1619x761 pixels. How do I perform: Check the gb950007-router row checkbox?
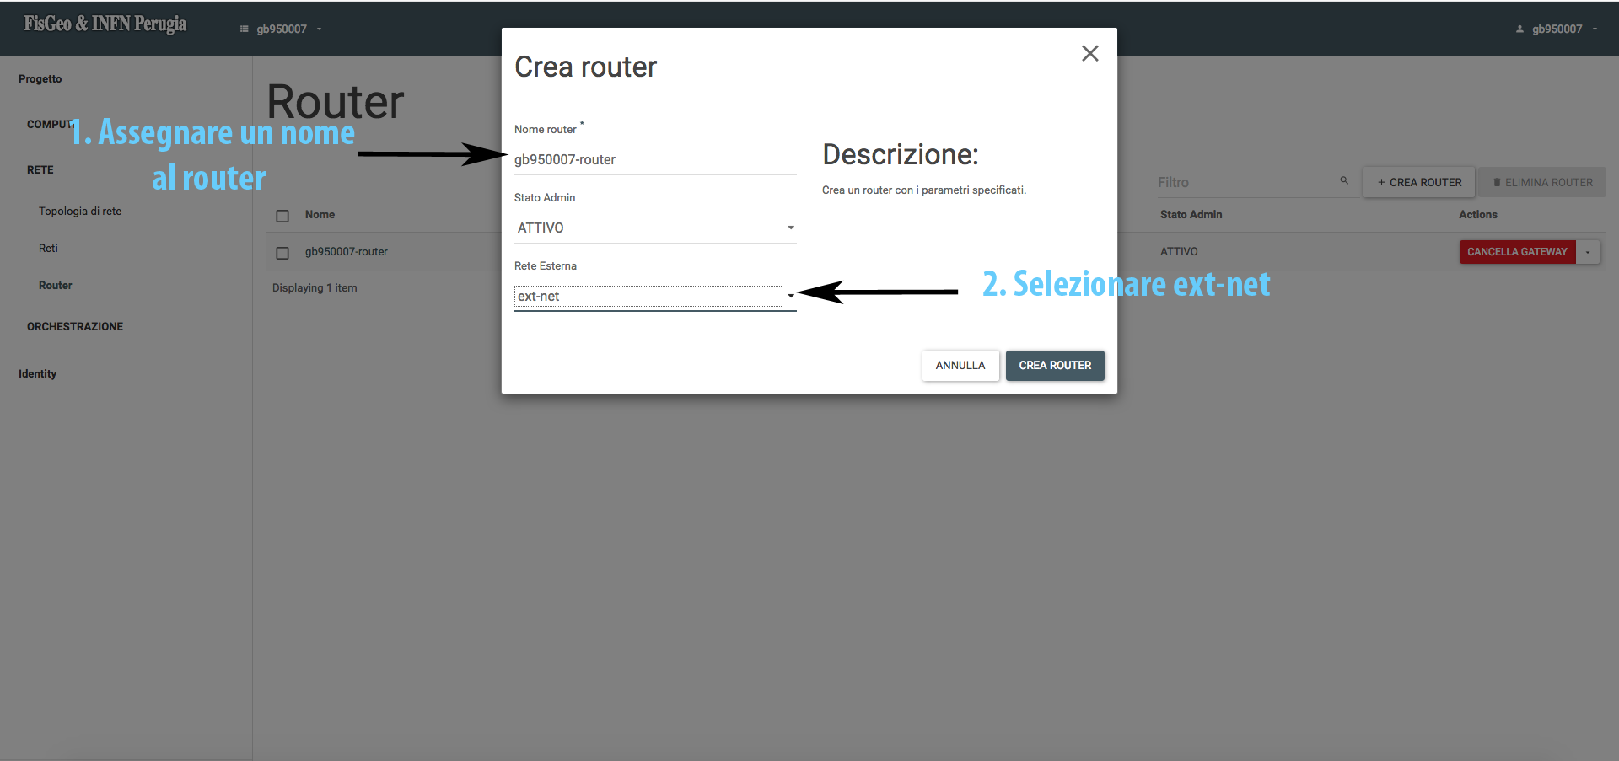[282, 253]
